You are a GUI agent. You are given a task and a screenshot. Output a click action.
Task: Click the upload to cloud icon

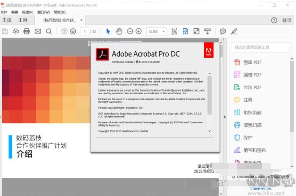point(16,31)
